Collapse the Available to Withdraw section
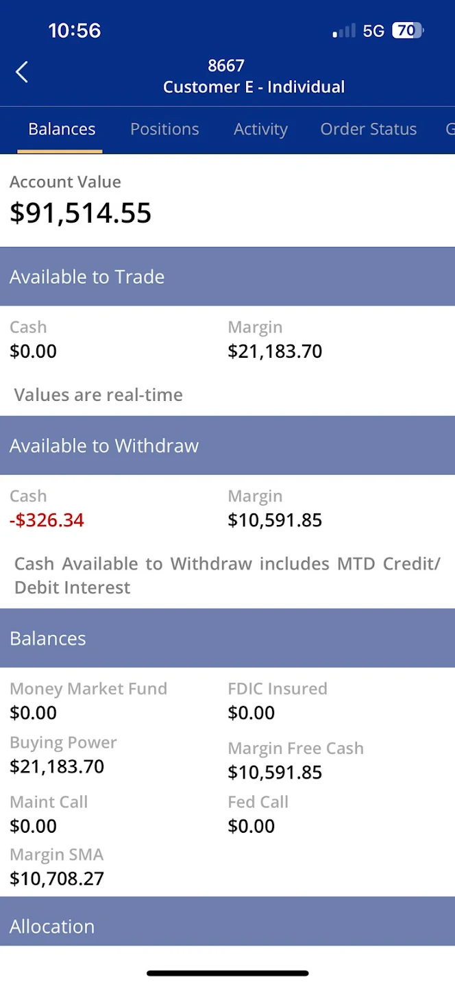This screenshot has height=987, width=455. (x=104, y=445)
